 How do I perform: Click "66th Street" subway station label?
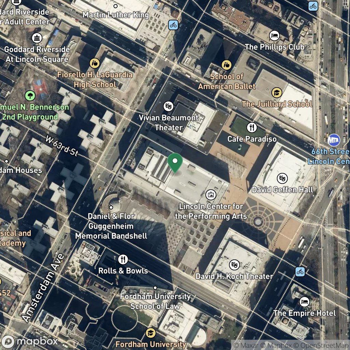point(331,151)
